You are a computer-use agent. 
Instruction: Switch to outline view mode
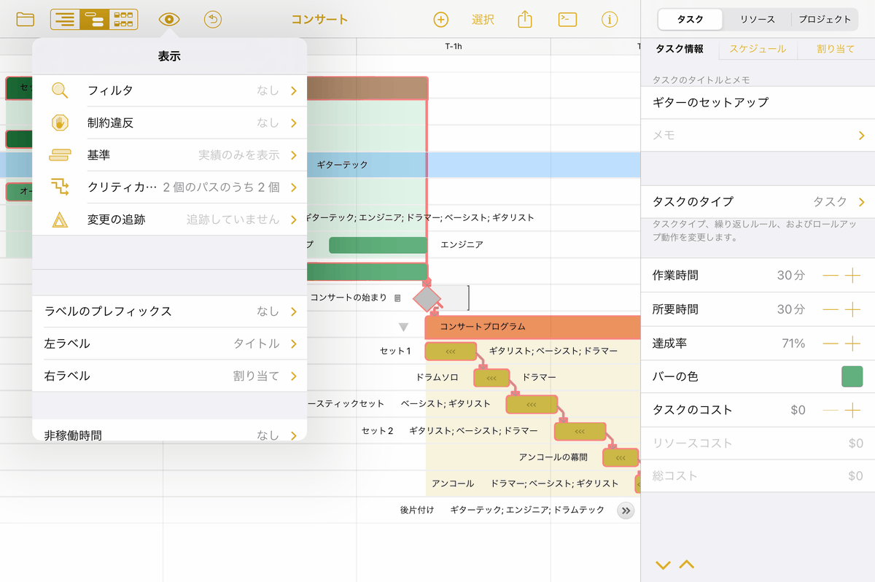click(x=64, y=20)
